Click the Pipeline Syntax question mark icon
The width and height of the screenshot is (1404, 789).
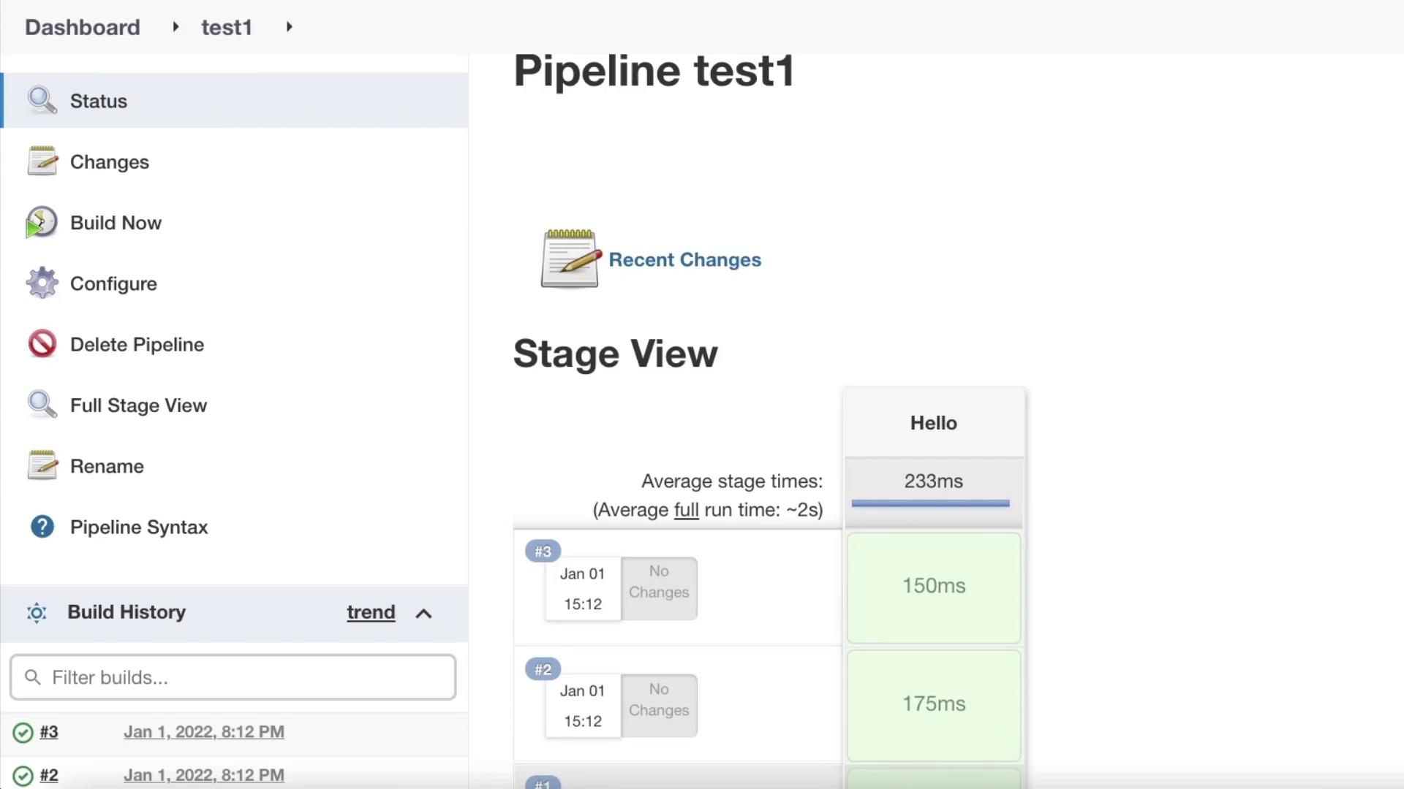[x=42, y=526]
